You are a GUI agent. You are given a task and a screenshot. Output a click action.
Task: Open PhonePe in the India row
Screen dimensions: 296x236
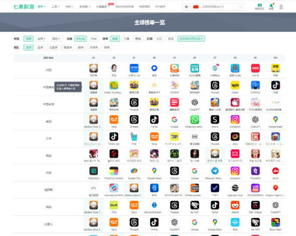255,171
